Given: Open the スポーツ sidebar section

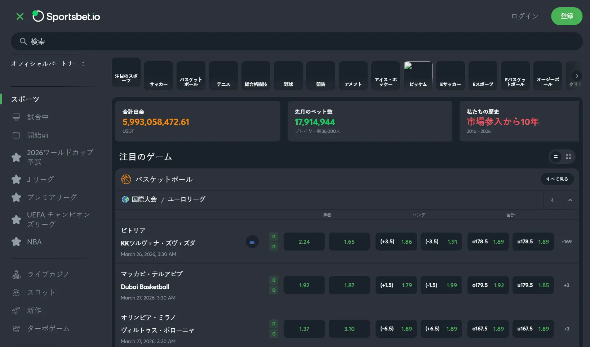Looking at the screenshot, I should click(25, 99).
